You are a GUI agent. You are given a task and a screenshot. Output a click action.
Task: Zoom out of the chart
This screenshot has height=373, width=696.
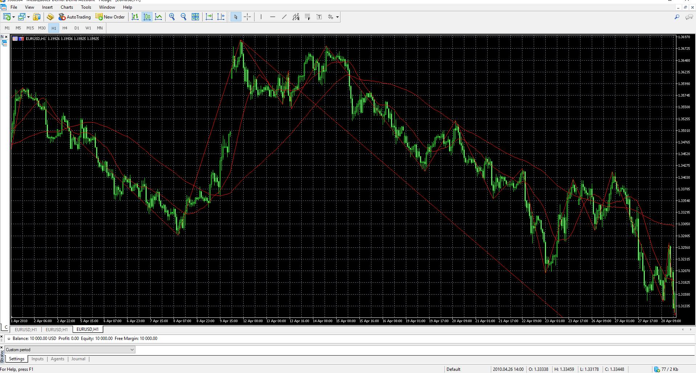coord(184,17)
